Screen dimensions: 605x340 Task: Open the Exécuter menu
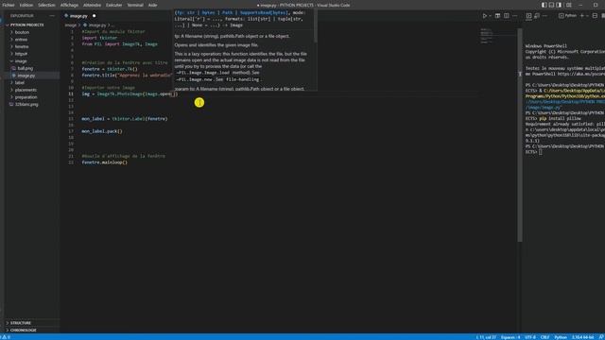pyautogui.click(x=113, y=5)
